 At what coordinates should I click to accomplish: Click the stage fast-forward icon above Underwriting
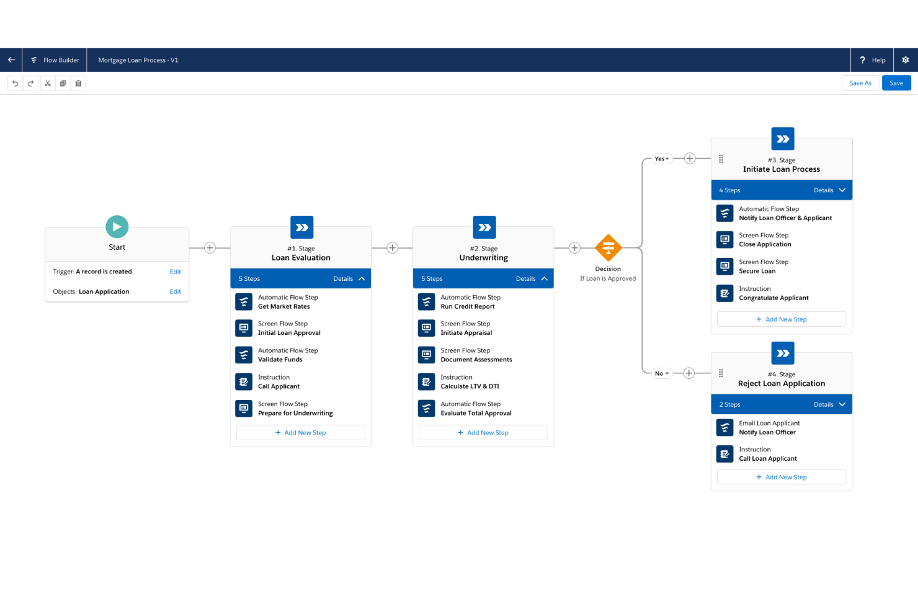[484, 227]
